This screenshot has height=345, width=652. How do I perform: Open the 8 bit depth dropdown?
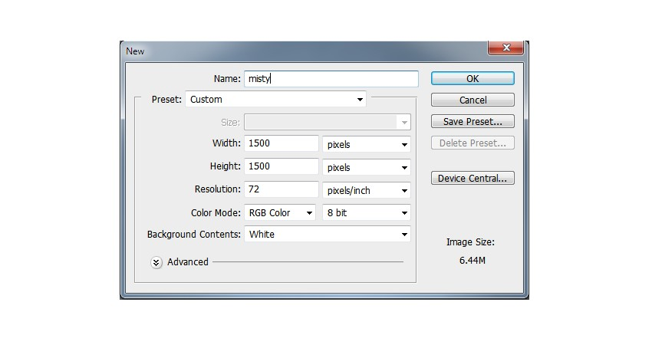[367, 213]
